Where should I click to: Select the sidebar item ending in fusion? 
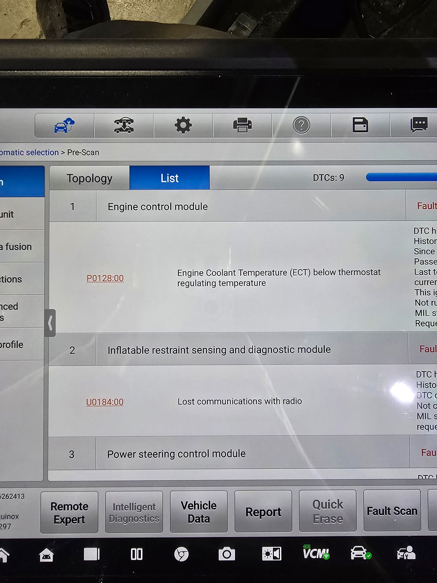(x=22, y=246)
